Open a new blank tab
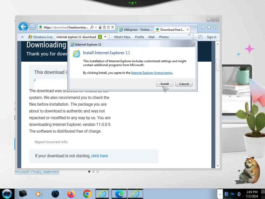The height and width of the screenshot is (199, 265). [194, 30]
